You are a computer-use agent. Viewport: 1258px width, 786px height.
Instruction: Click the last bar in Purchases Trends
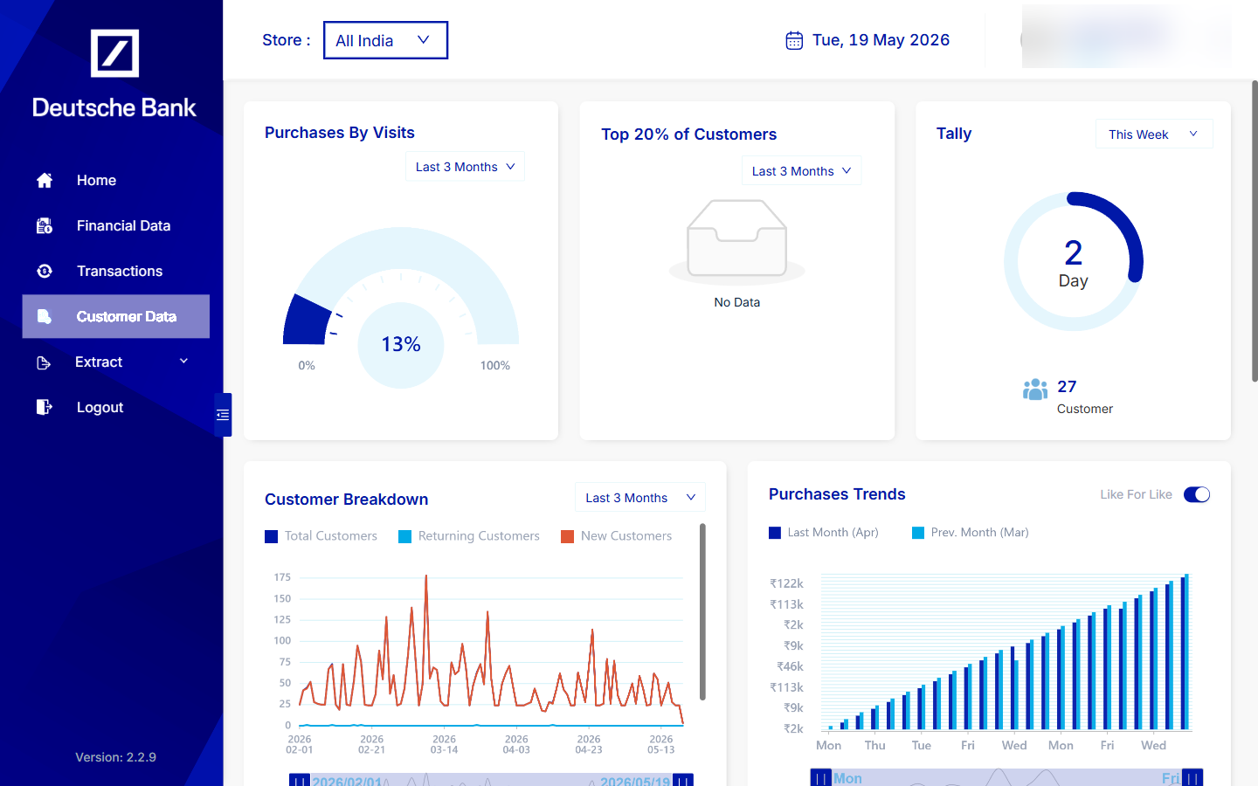click(x=1185, y=652)
